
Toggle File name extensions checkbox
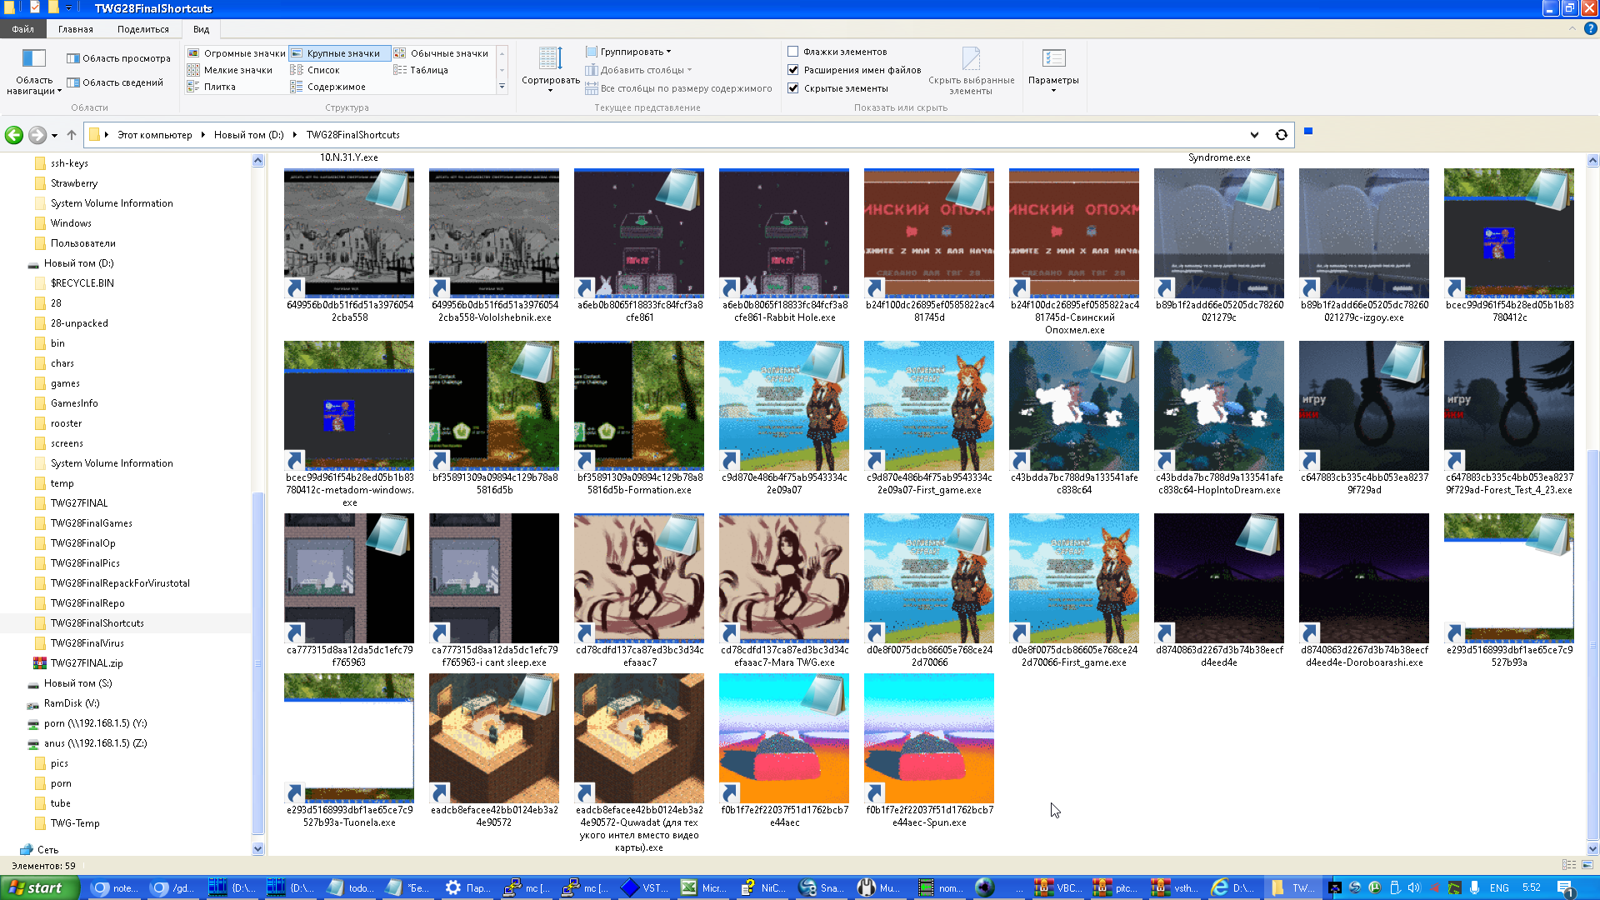click(793, 70)
